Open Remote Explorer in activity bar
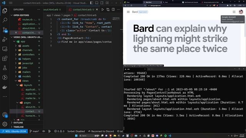 (x=5, y=49)
